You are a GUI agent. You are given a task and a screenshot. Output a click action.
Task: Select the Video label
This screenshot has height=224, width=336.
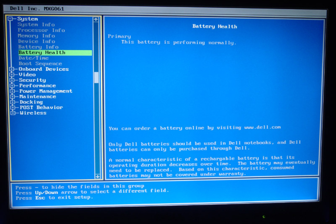click(27, 74)
